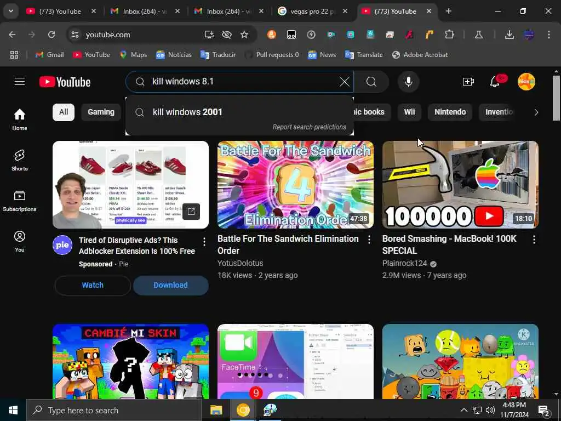Open the YouTube guide hamburger menu
The width and height of the screenshot is (561, 421).
[20, 82]
